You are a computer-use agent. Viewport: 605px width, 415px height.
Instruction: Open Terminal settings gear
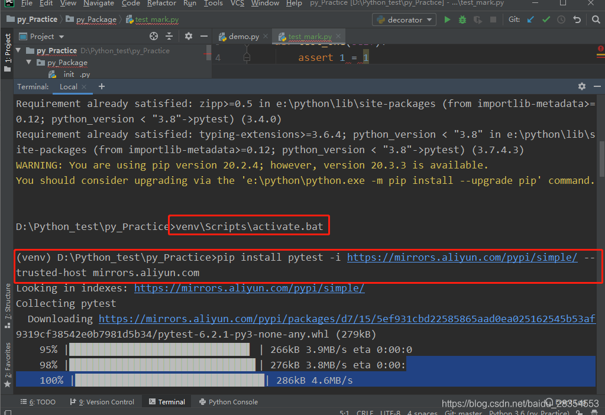[x=582, y=86]
